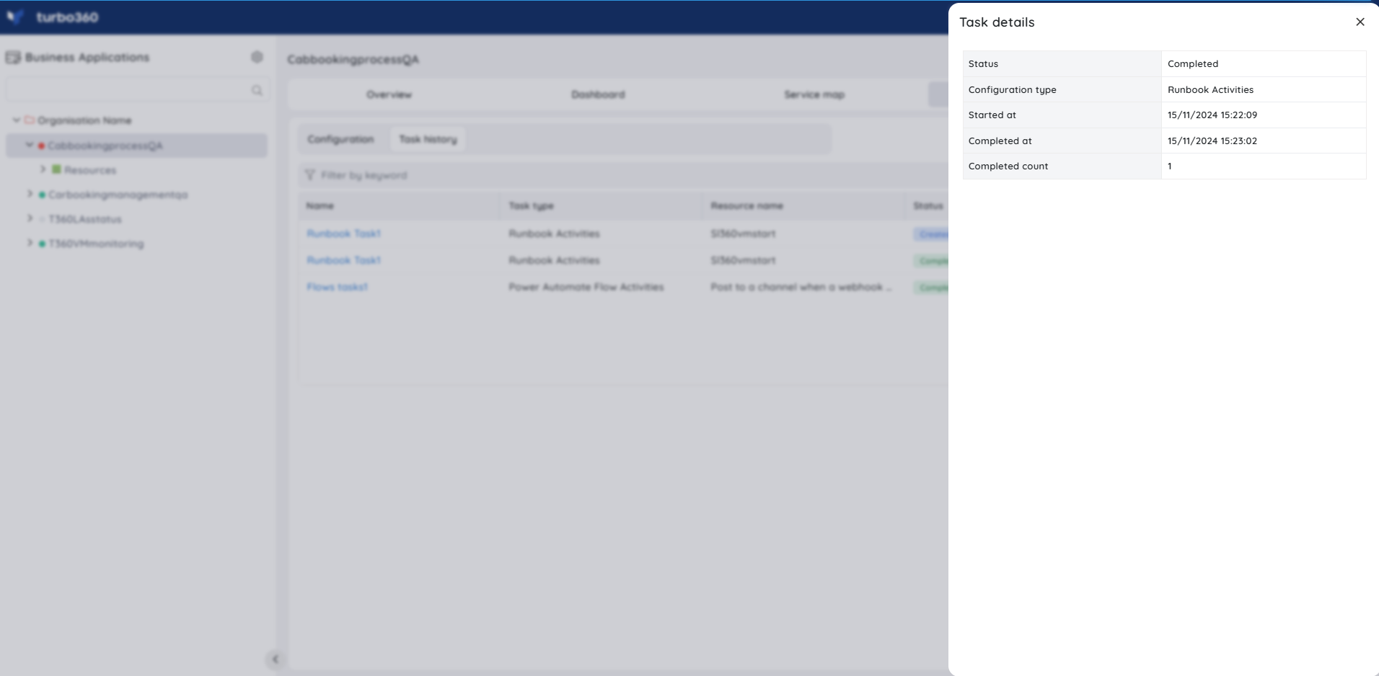Expand the Resources node chevron
Viewport: 1379px width, 676px height.
[43, 169]
